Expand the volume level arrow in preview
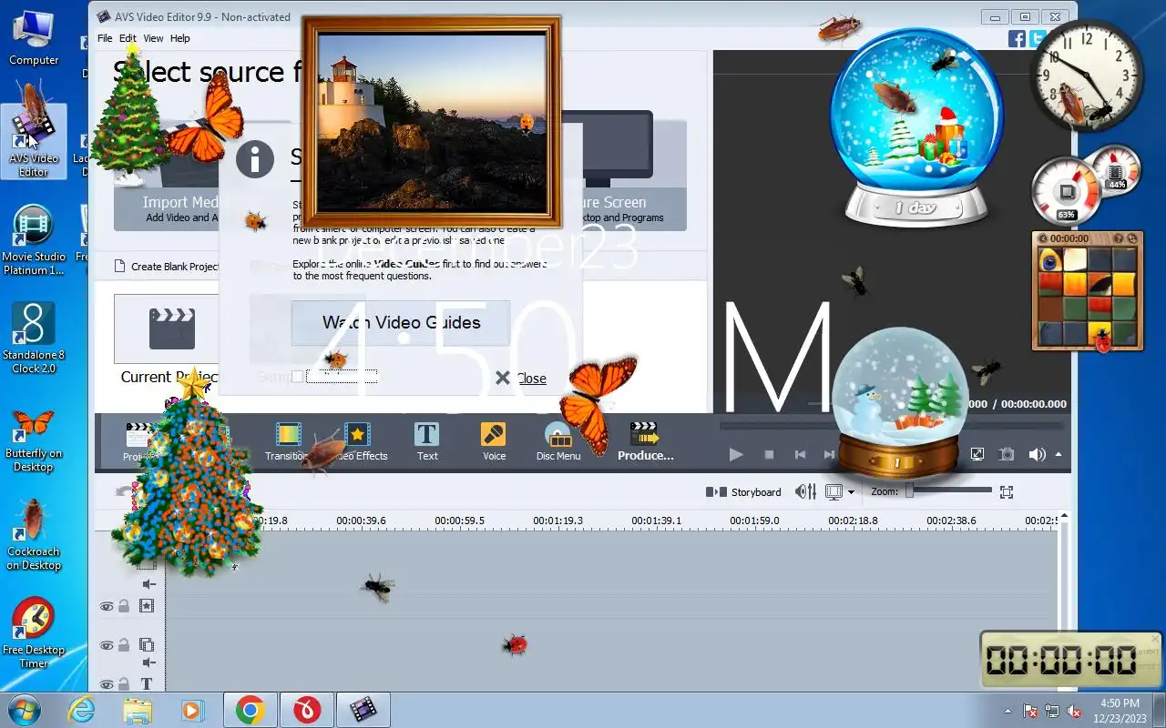The height and width of the screenshot is (728, 1166). click(1059, 454)
